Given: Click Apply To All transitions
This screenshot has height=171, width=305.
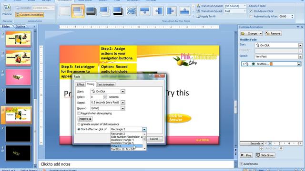Looking at the screenshot, I should point(206,17).
